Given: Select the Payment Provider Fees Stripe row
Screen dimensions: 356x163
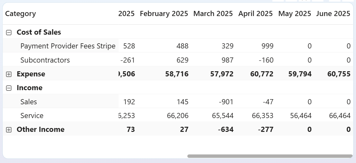Looking at the screenshot, I should pyautogui.click(x=68, y=46).
